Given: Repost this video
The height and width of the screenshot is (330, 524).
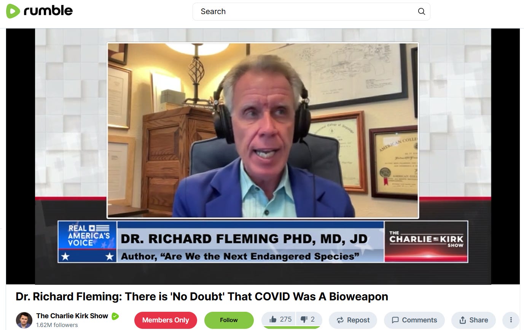Looking at the screenshot, I should pos(353,320).
